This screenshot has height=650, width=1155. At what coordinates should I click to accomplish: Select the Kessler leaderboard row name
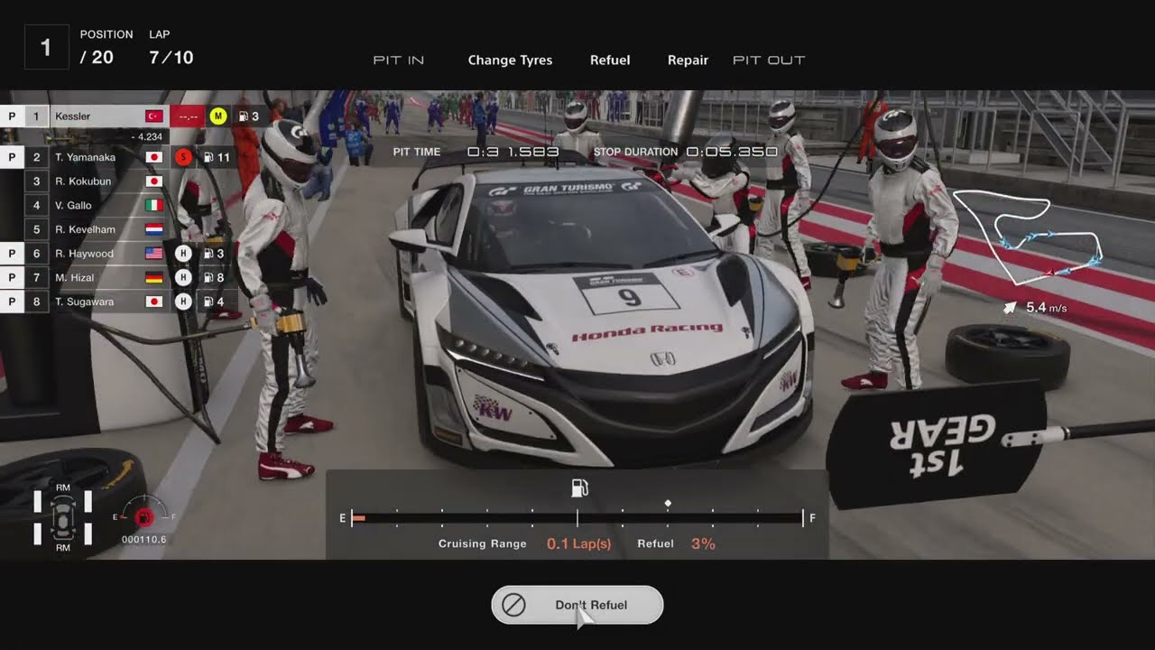[73, 116]
